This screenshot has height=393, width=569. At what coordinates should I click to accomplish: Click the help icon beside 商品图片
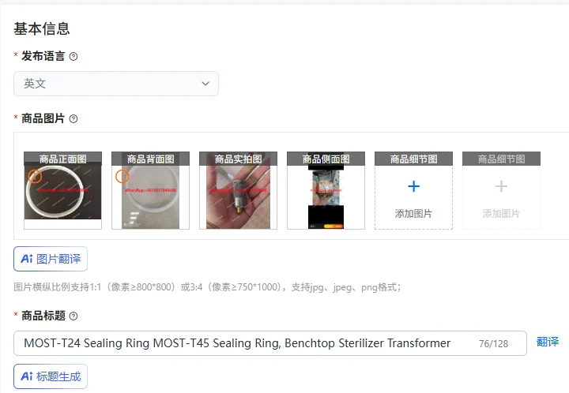(73, 119)
